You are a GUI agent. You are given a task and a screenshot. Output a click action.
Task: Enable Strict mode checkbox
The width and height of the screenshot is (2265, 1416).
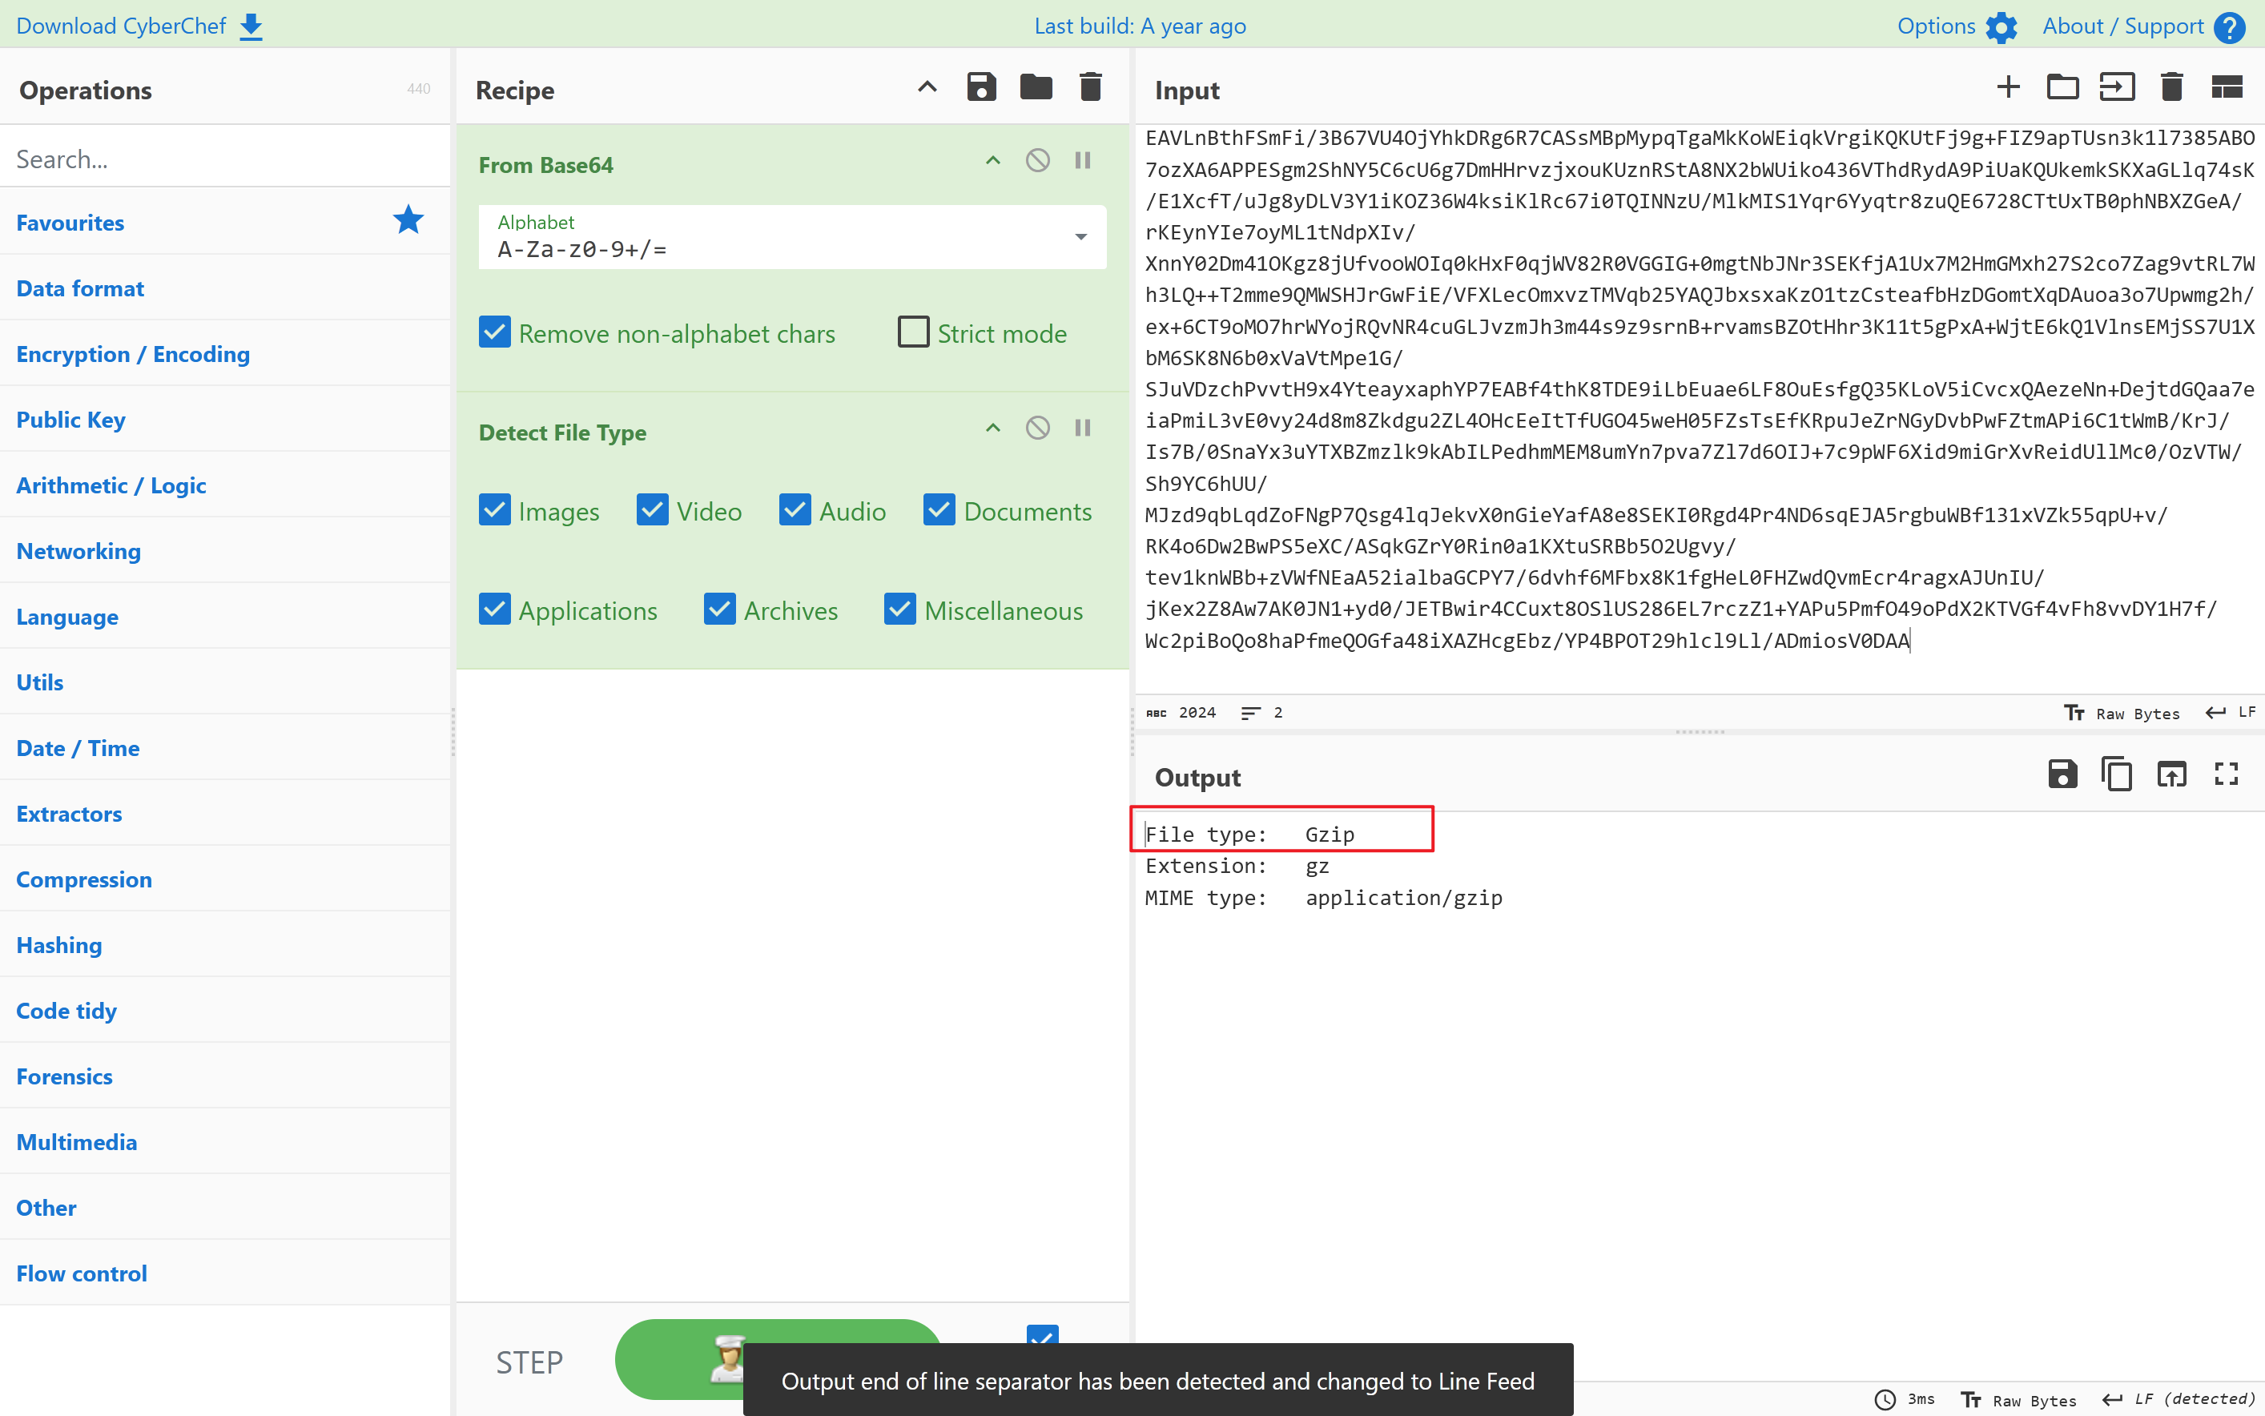(x=913, y=332)
